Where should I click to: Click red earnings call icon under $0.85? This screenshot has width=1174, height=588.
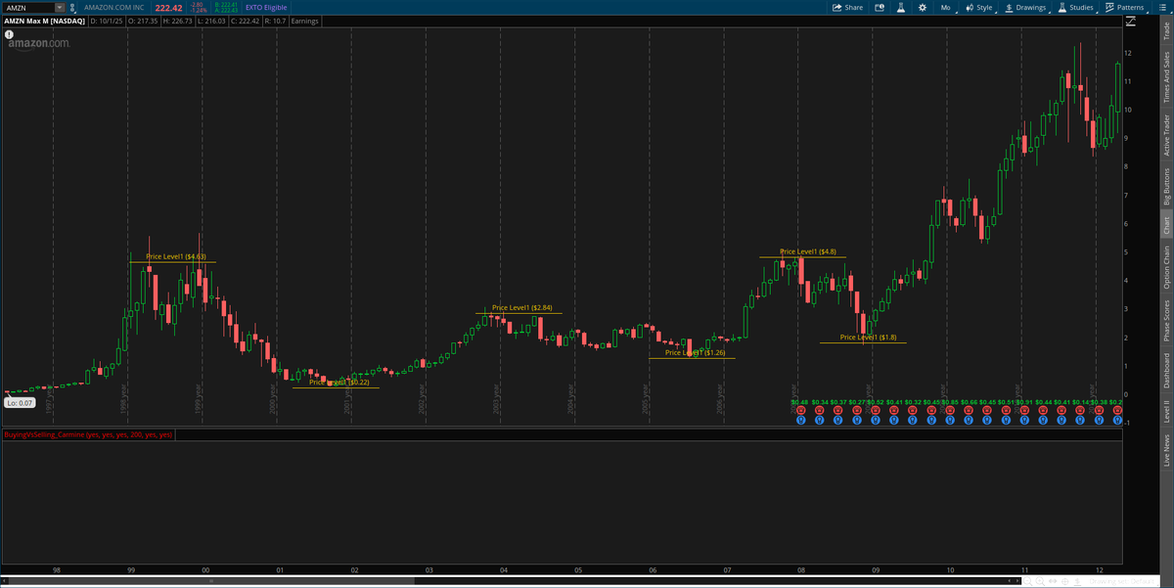(x=950, y=410)
